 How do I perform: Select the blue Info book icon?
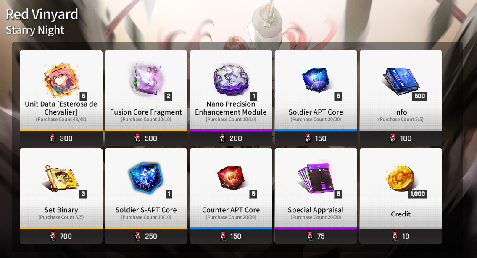click(x=401, y=81)
